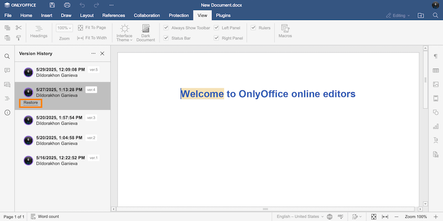This screenshot has height=221, width=443.
Task: Open Shape settings in right sidebar
Action: [x=436, y=112]
